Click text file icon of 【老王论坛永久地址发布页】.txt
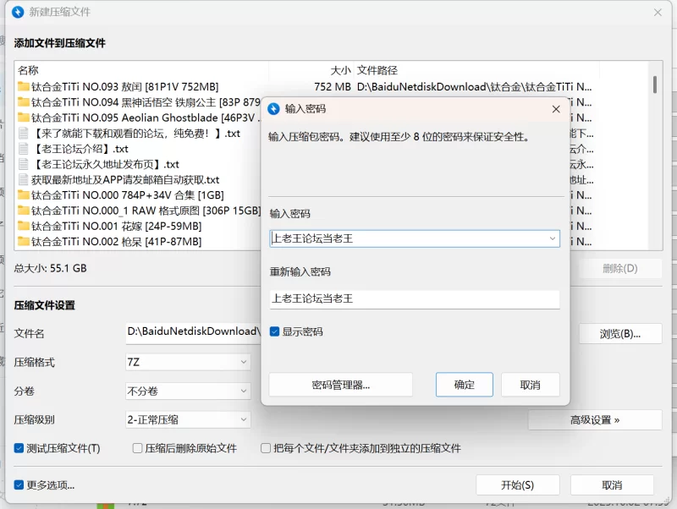 [x=24, y=164]
